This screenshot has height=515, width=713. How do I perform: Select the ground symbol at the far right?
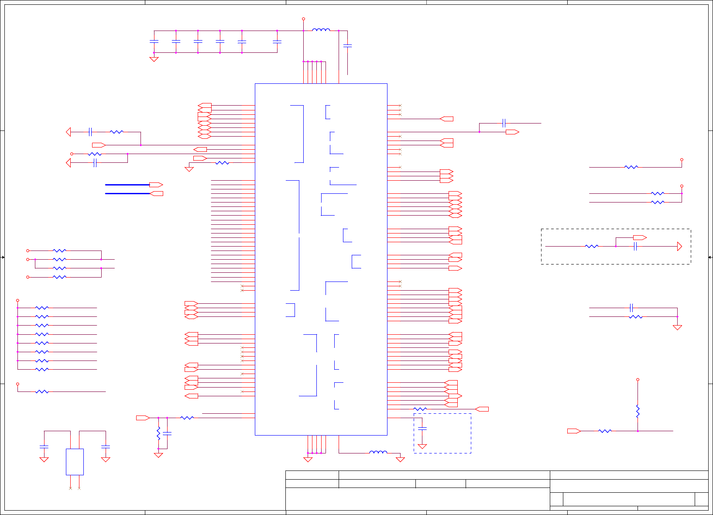677,327
